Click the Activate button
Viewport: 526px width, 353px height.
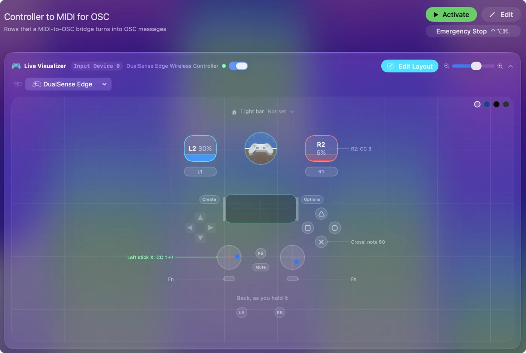coord(451,15)
